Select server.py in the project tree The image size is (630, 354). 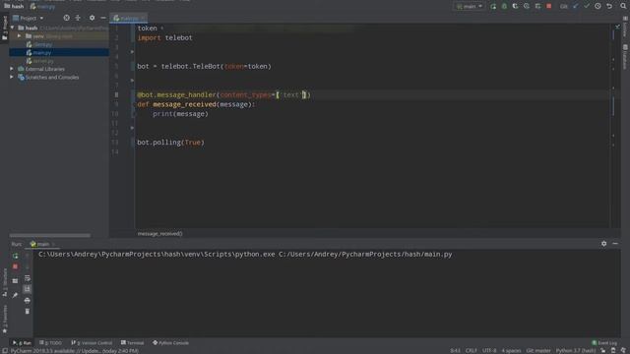coord(59,61)
